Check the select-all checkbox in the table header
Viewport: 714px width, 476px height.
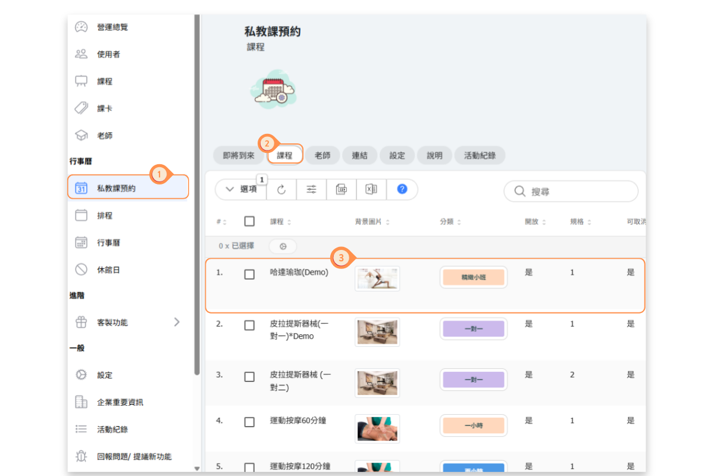(x=249, y=221)
